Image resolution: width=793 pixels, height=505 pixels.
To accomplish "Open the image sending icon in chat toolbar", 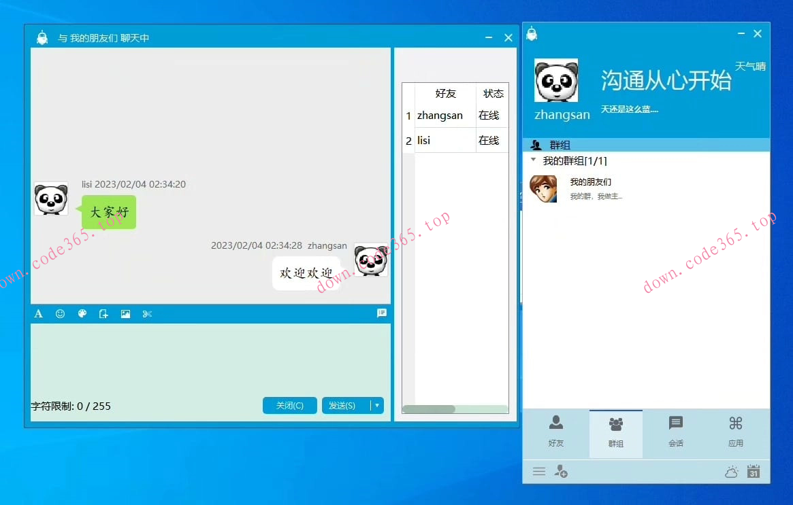I will click(x=125, y=313).
